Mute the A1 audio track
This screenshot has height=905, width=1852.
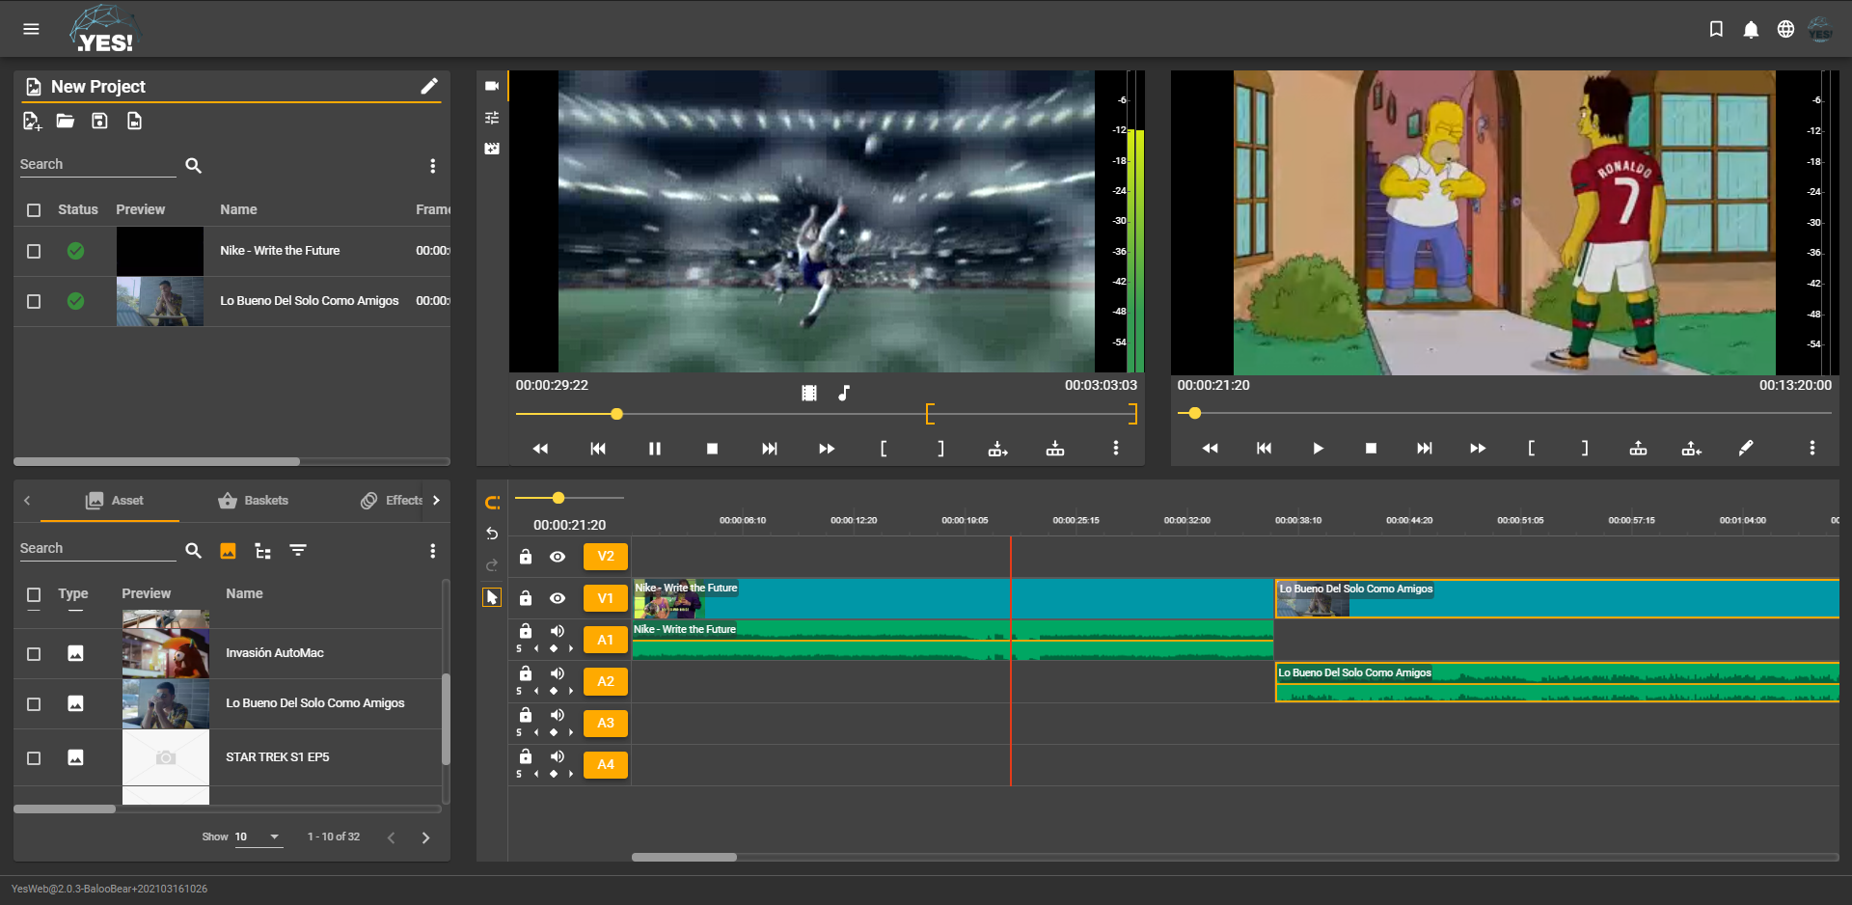(558, 631)
